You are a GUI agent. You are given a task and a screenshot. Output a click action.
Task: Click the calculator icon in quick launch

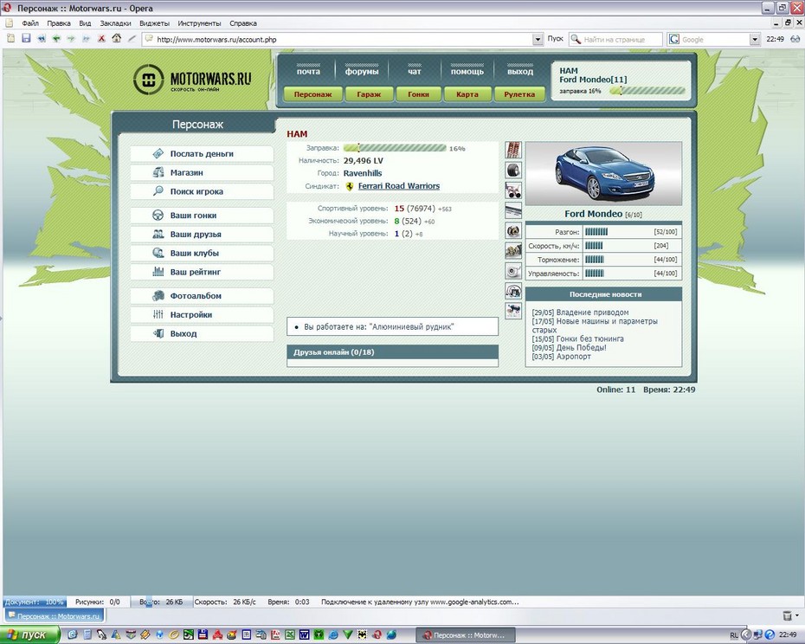tap(87, 634)
